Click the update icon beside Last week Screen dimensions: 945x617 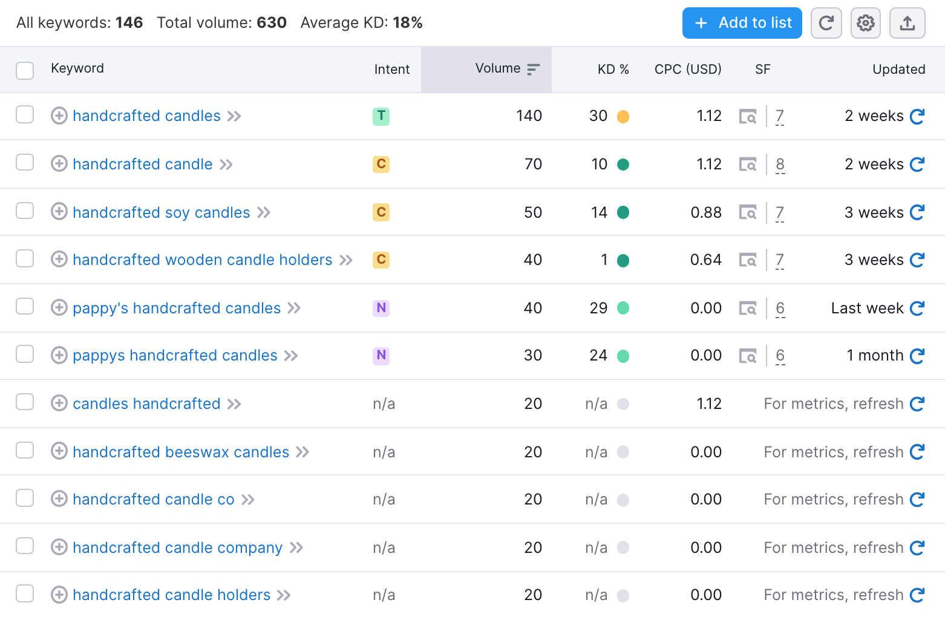coord(918,308)
